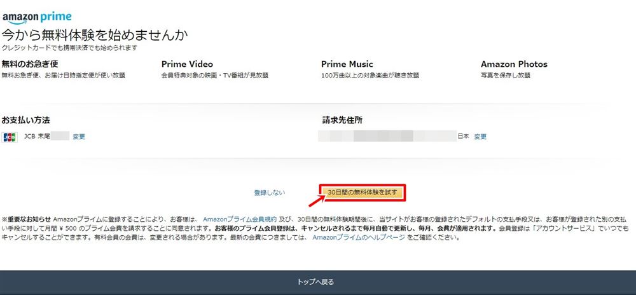The width and height of the screenshot is (636, 295).
Task: Click the amazon prime logo
Action: click(37, 17)
